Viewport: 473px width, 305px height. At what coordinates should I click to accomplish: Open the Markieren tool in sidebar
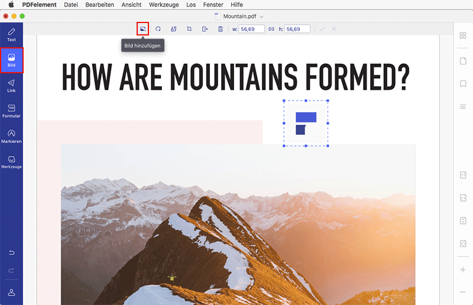coord(11,137)
